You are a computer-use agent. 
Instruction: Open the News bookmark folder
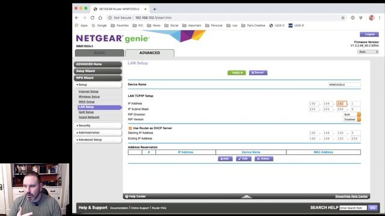[x=154, y=25]
